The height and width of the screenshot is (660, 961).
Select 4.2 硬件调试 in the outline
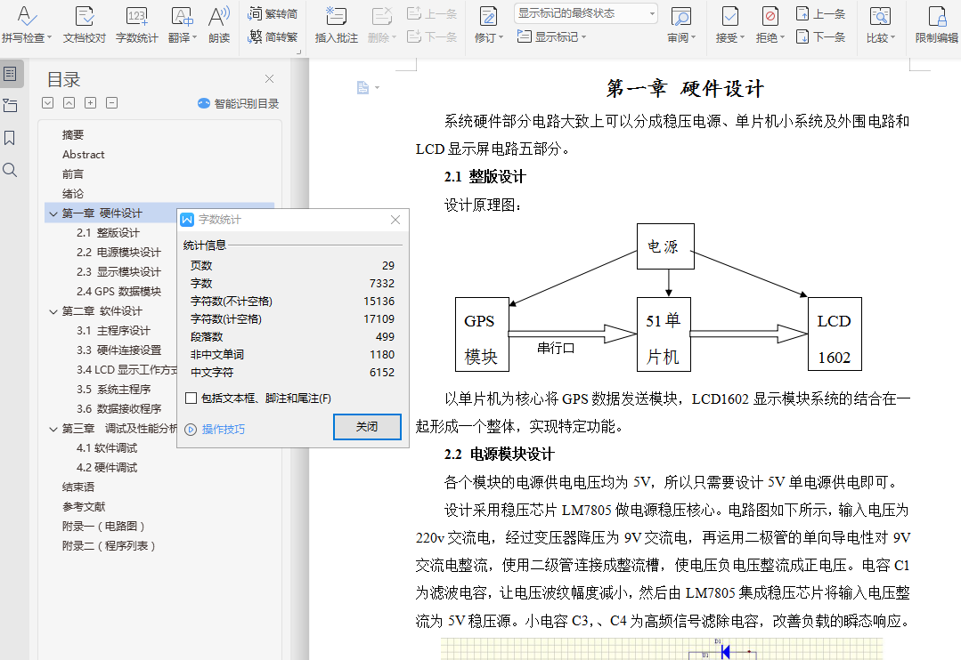107,468
